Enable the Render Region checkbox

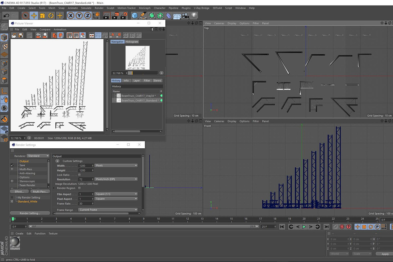point(80,188)
